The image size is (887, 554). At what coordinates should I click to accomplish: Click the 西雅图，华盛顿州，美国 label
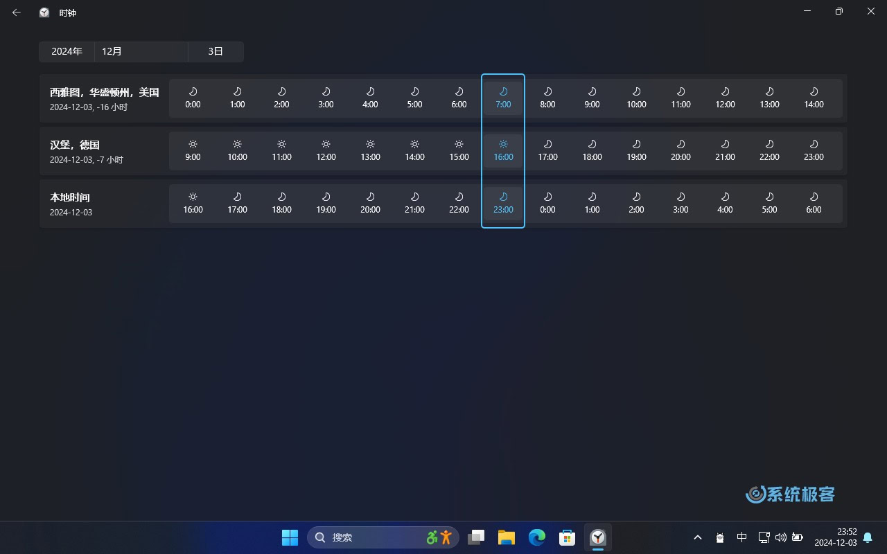(105, 92)
